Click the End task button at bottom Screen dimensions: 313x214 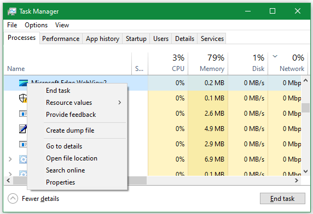[282, 199]
